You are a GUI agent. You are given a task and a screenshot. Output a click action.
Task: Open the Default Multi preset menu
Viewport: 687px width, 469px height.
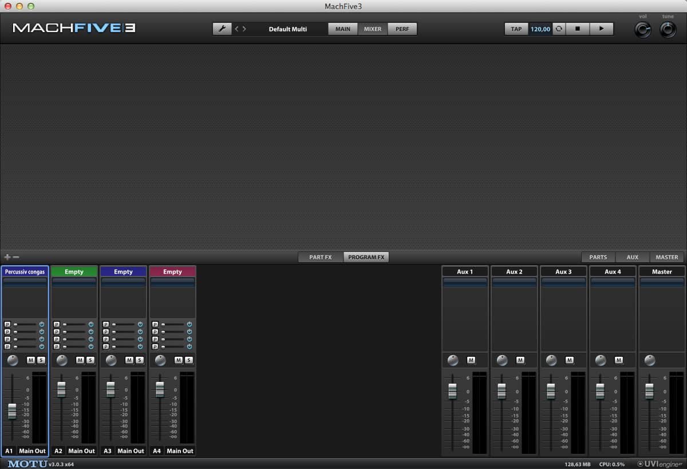click(x=288, y=29)
